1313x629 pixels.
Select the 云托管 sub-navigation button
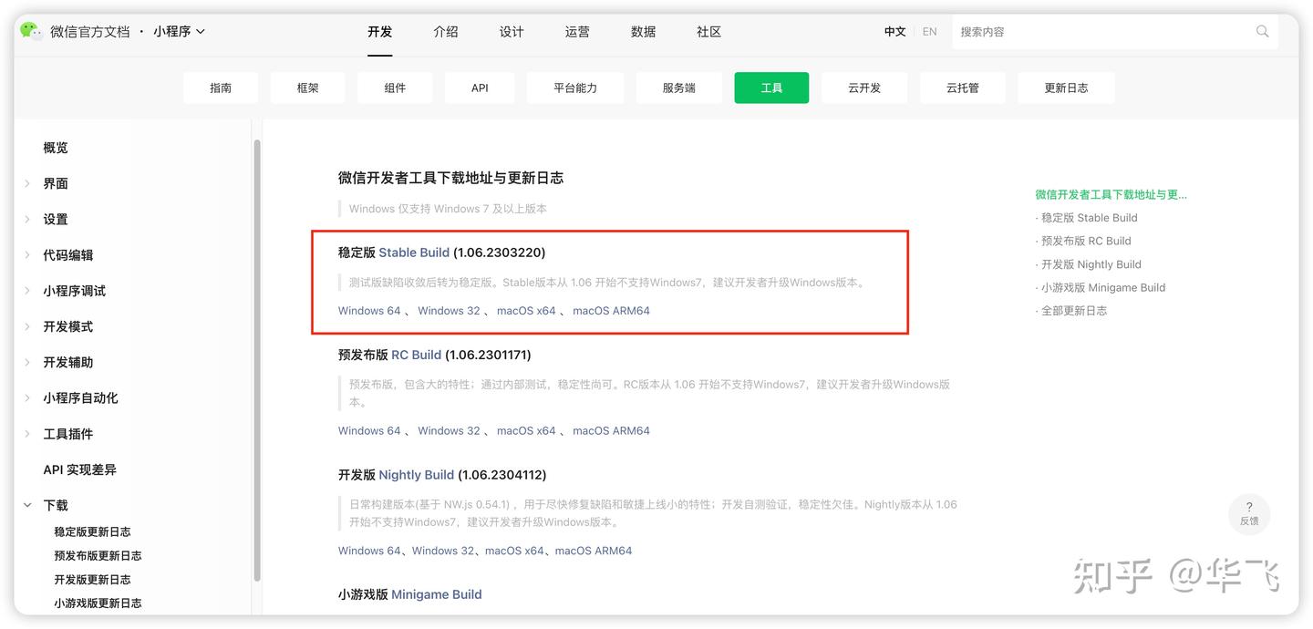pos(963,88)
